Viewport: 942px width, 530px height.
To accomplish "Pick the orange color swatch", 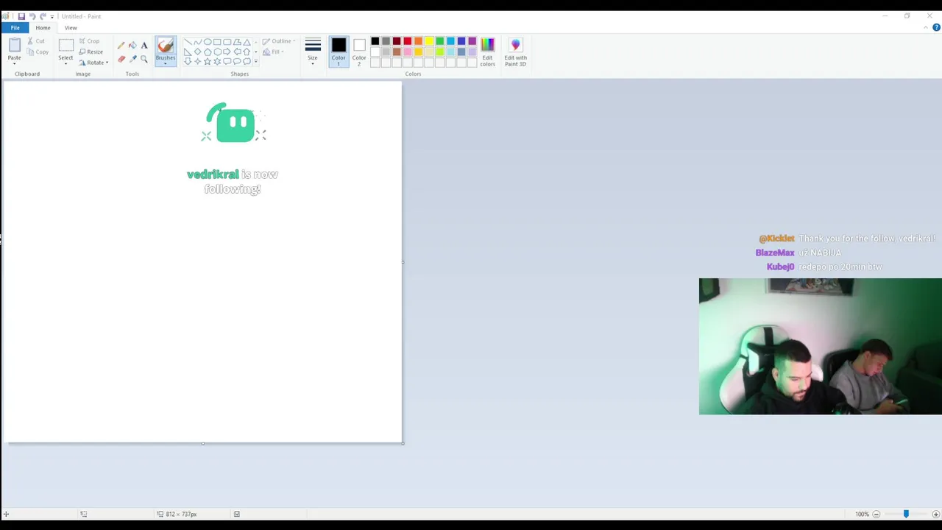I will pos(418,41).
